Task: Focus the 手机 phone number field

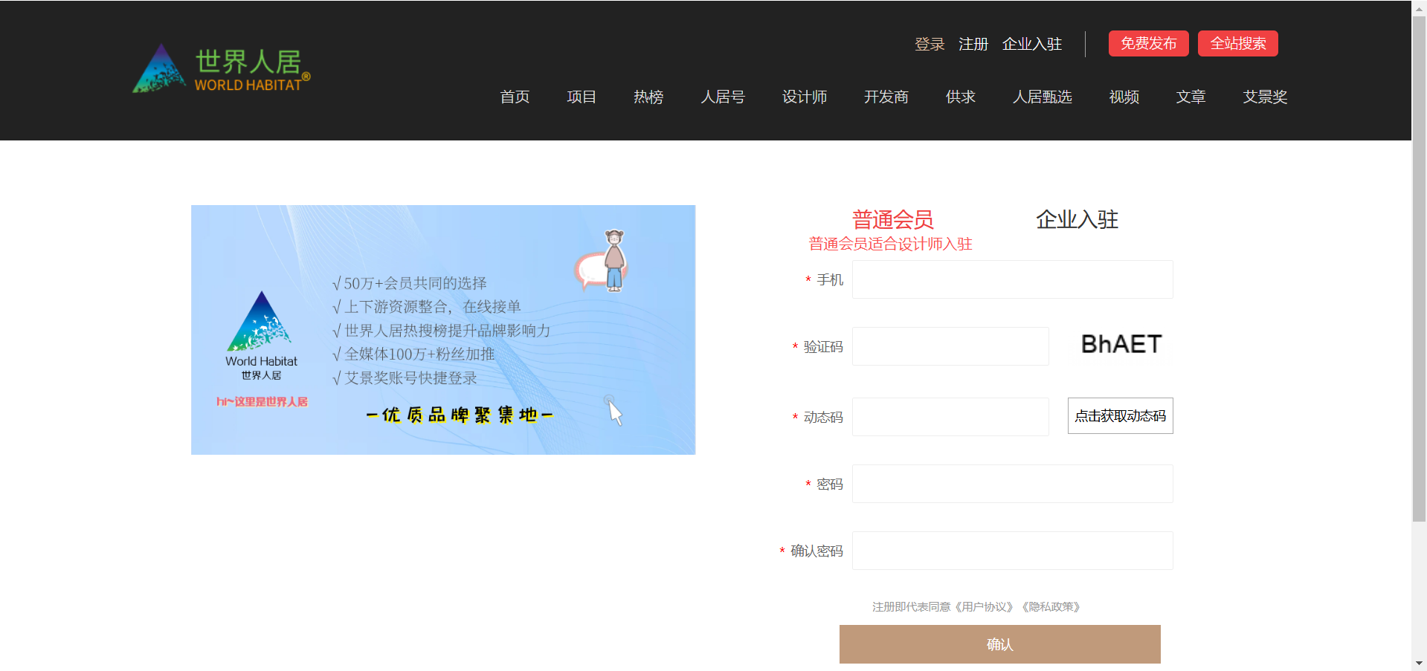Action: click(x=1012, y=280)
